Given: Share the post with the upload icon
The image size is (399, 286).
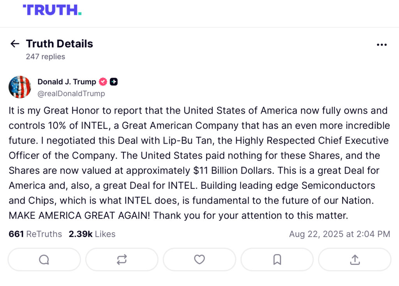Looking at the screenshot, I should pos(355,260).
